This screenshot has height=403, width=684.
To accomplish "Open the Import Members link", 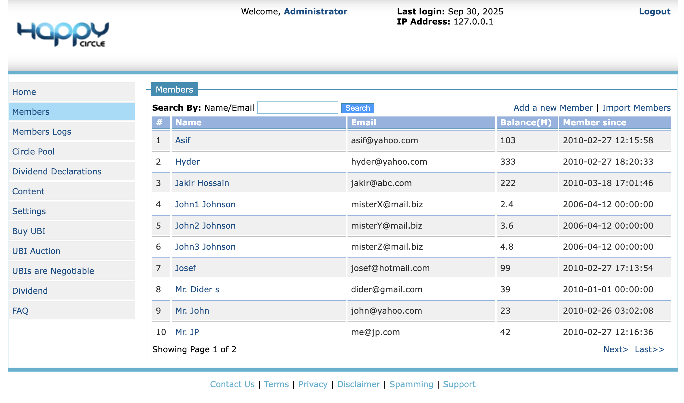I will coord(636,108).
